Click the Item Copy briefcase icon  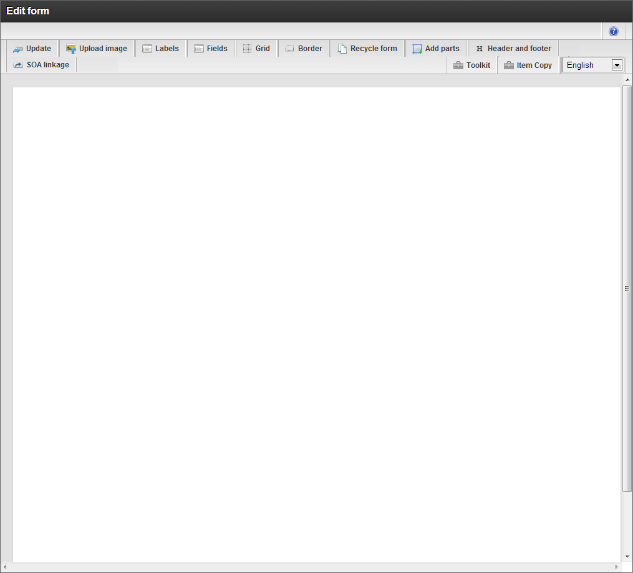pos(509,65)
